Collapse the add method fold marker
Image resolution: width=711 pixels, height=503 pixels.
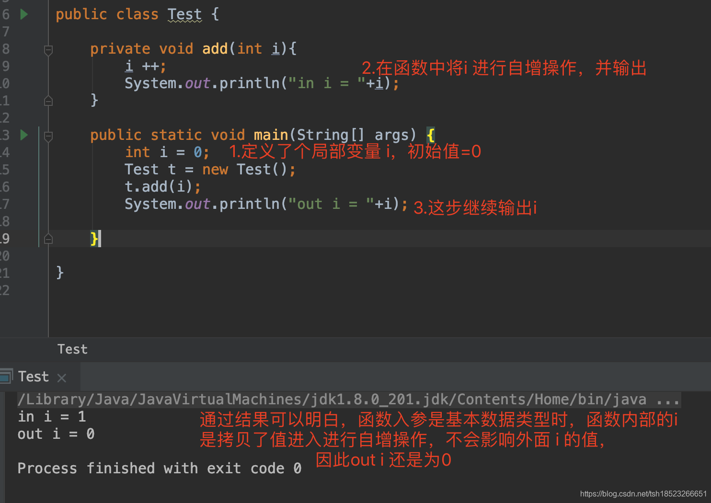click(x=48, y=50)
